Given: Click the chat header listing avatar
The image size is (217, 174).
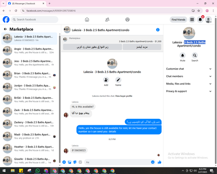Looking at the screenshot, I should 67,30.
